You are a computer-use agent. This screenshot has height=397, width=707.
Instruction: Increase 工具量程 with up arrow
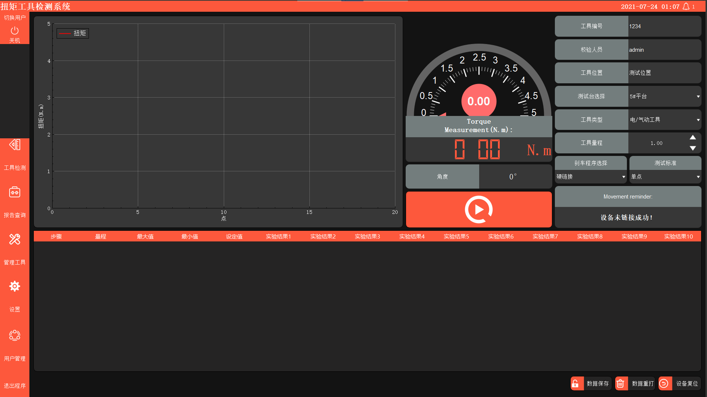click(693, 138)
